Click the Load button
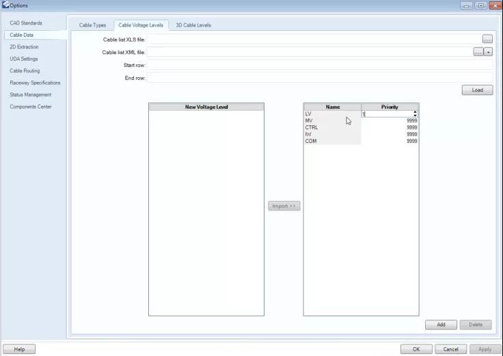This screenshot has height=356, width=503. 477,90
